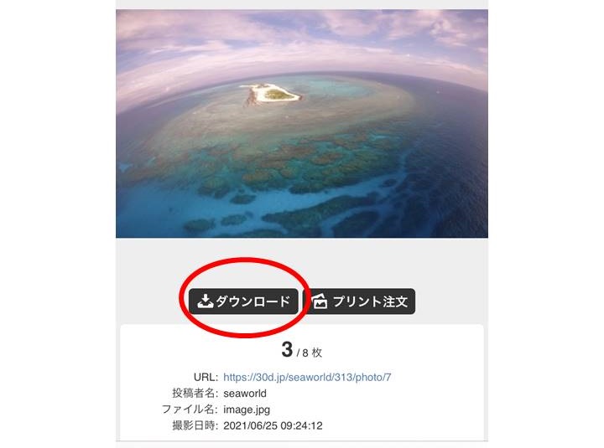Click the aerial island photo
Viewport: 604px width, 448px height.
click(302, 123)
